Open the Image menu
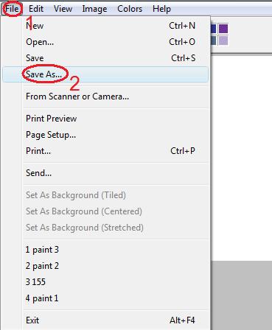 pyautogui.click(x=94, y=9)
